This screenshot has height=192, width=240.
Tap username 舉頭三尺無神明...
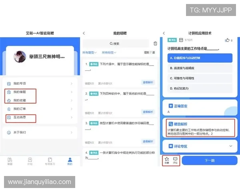(47, 57)
